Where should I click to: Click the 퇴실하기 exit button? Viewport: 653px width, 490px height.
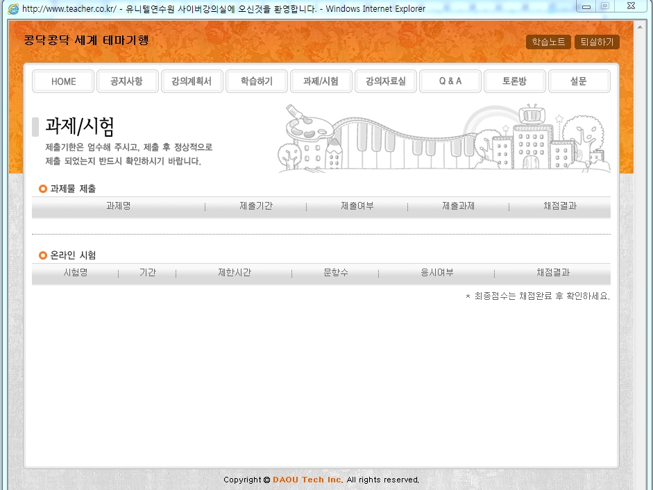[x=597, y=42]
